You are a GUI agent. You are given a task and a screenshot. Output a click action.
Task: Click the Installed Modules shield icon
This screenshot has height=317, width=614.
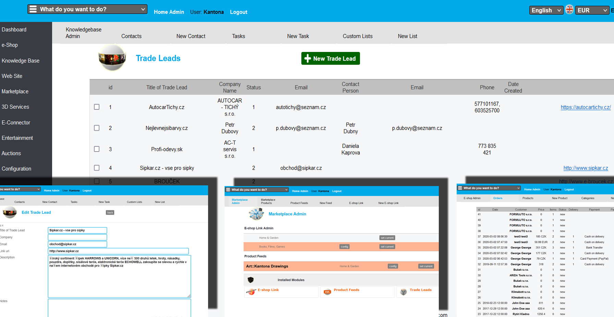[x=251, y=280]
